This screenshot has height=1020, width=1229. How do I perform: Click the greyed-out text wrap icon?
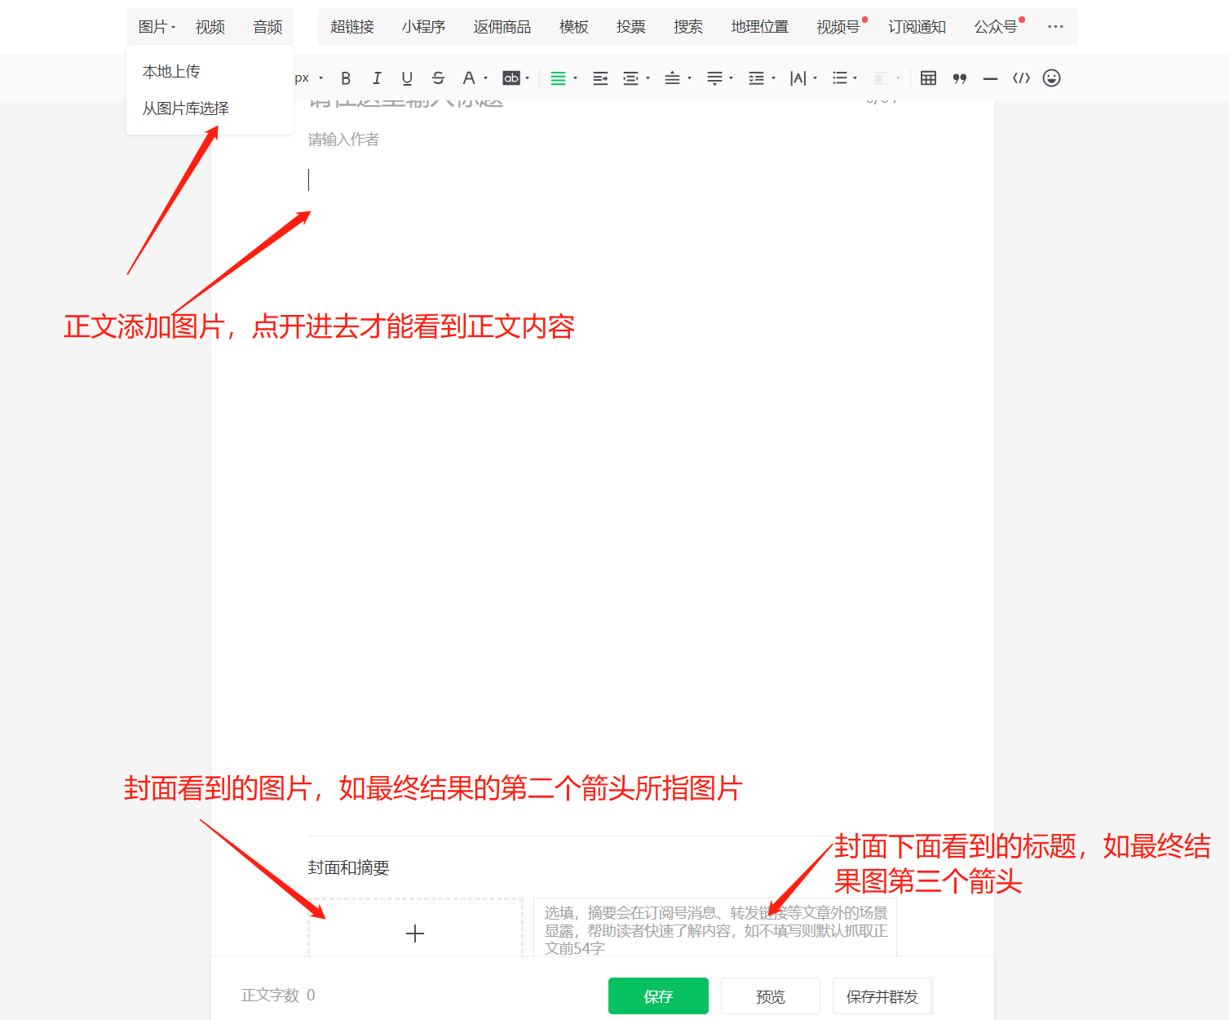(x=882, y=78)
